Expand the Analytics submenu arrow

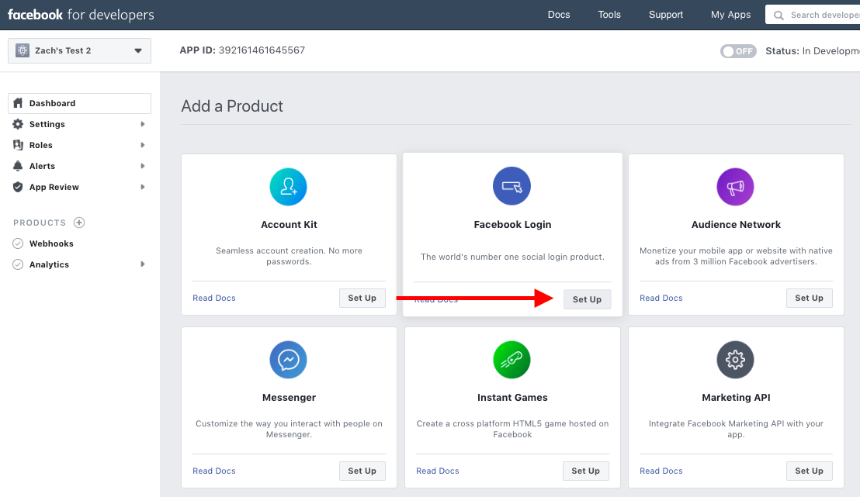click(x=143, y=264)
